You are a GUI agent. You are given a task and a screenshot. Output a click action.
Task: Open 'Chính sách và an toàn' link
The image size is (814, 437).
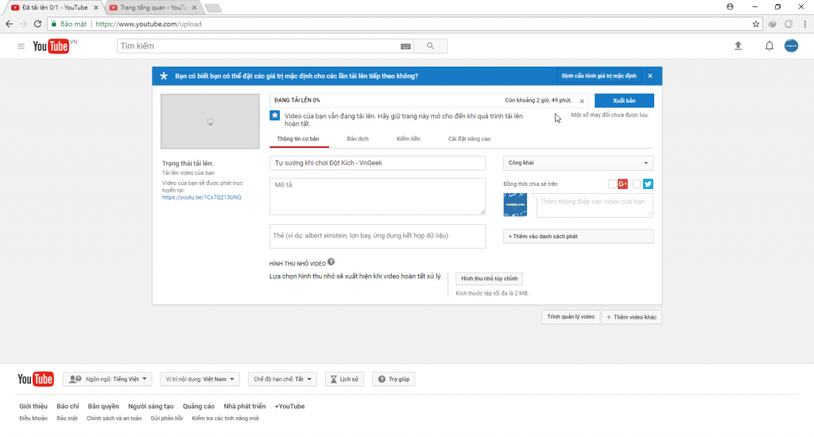(x=114, y=418)
